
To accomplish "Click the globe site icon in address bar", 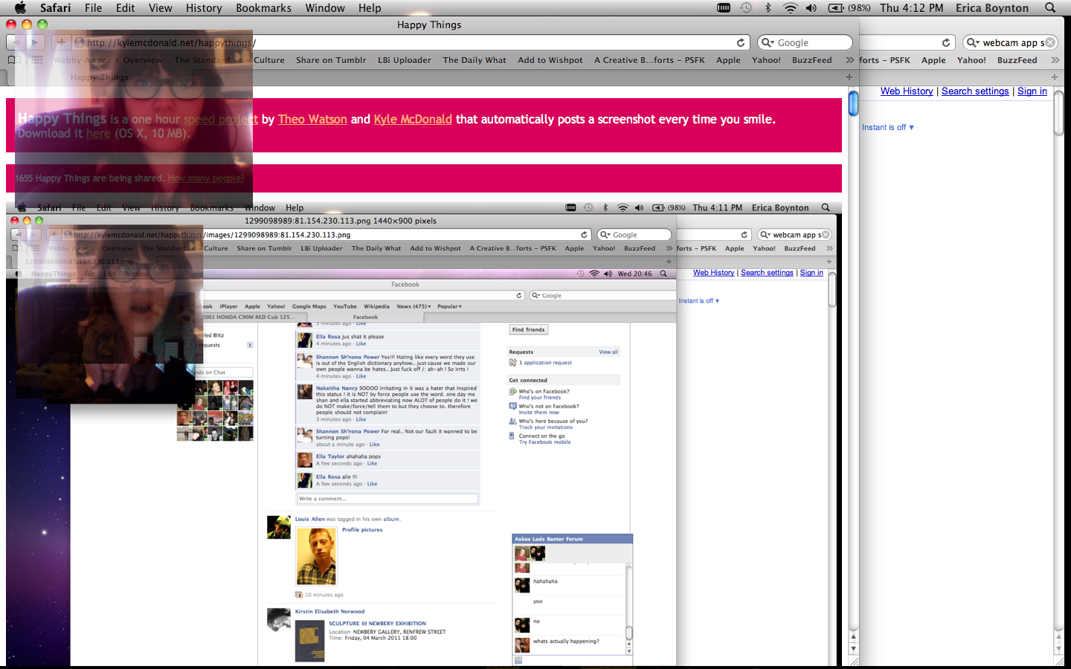I will (78, 42).
